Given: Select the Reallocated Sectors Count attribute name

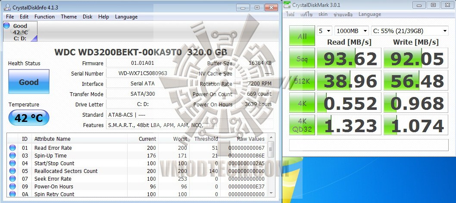Looking at the screenshot, I should tap(66, 171).
